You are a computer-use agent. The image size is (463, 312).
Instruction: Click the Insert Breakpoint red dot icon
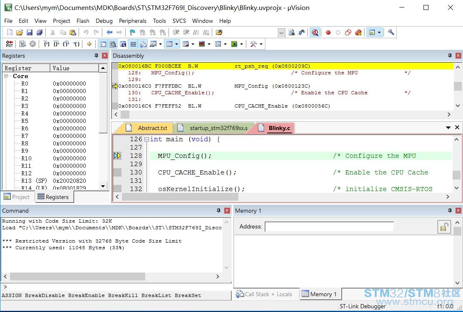coord(328,32)
